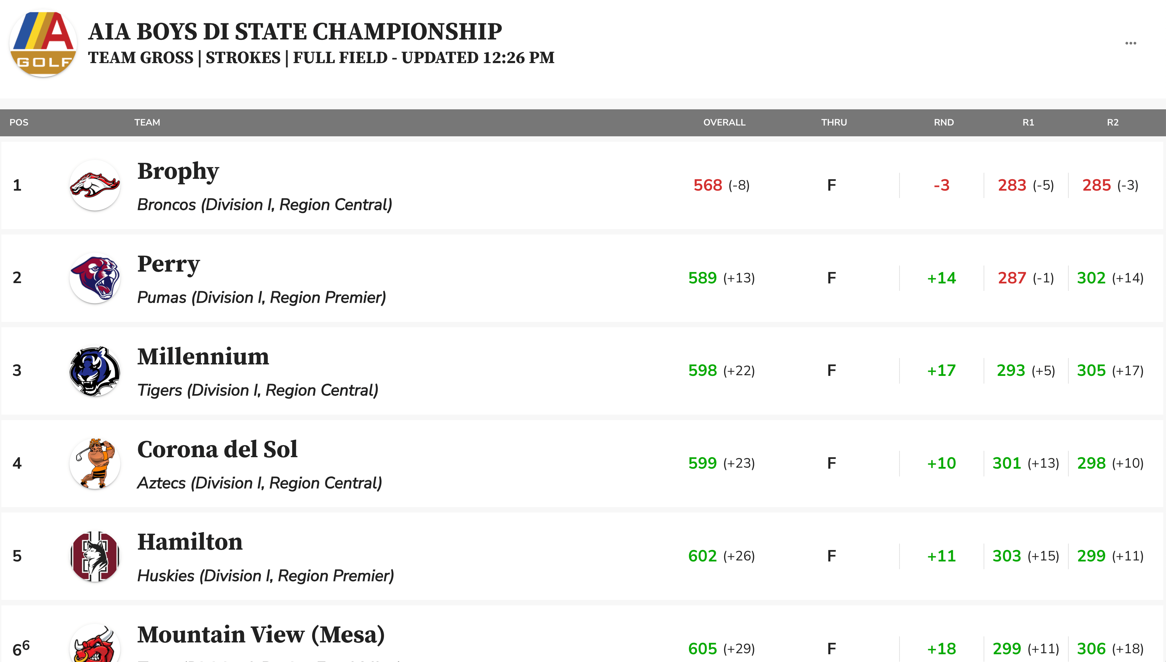Open the Hamilton team name link
1166x662 pixels.
pyautogui.click(x=190, y=543)
